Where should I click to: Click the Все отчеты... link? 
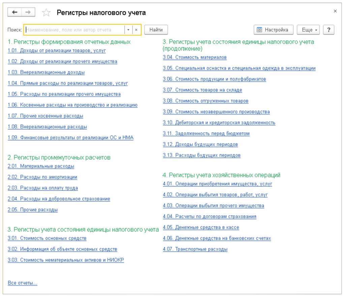22,283
